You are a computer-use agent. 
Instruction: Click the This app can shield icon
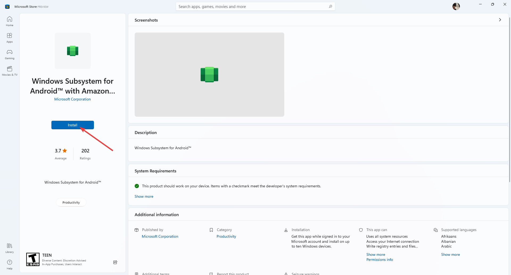click(x=361, y=230)
